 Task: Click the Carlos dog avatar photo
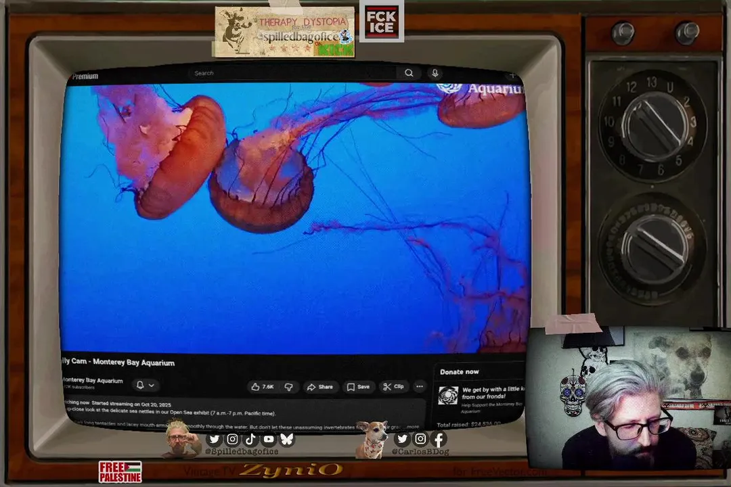click(x=372, y=438)
